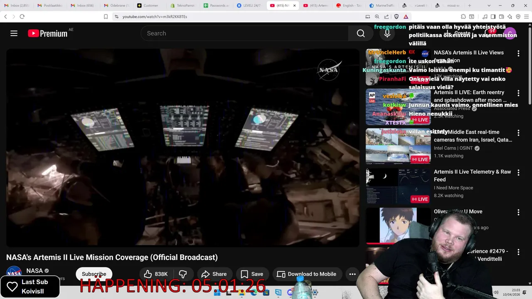This screenshot has height=299, width=532.
Task: Like the video (838K)
Action: click(156, 274)
